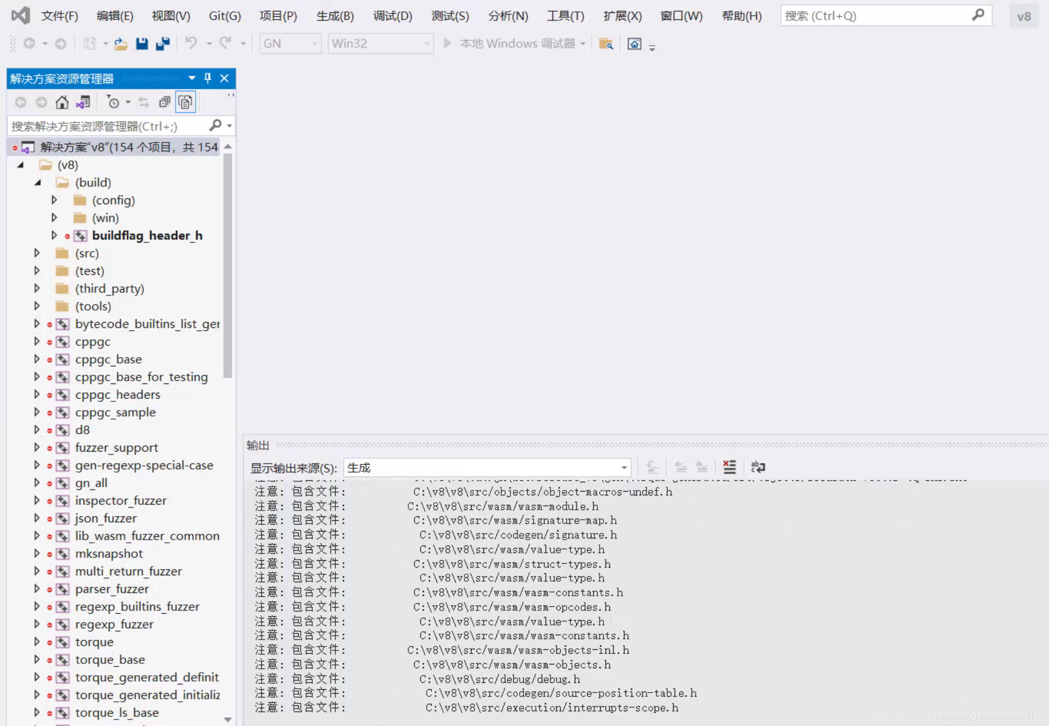1049x726 pixels.
Task: Expand the (config) folder
Action: tap(54, 200)
